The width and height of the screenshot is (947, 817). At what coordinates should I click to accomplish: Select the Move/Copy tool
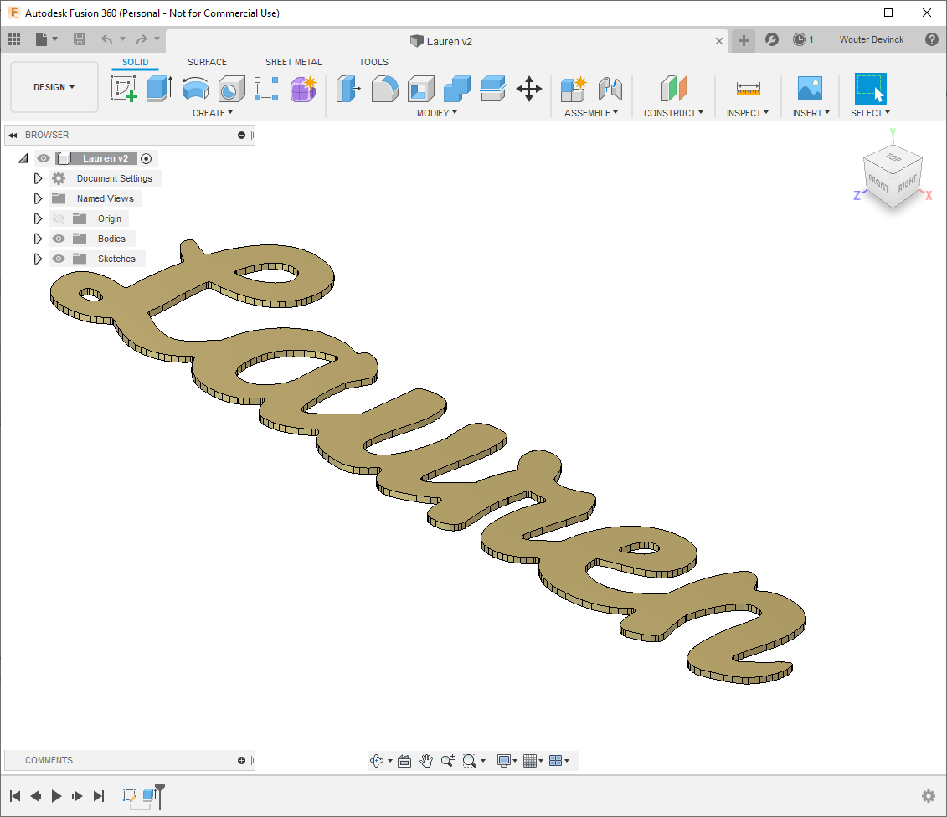pos(529,89)
